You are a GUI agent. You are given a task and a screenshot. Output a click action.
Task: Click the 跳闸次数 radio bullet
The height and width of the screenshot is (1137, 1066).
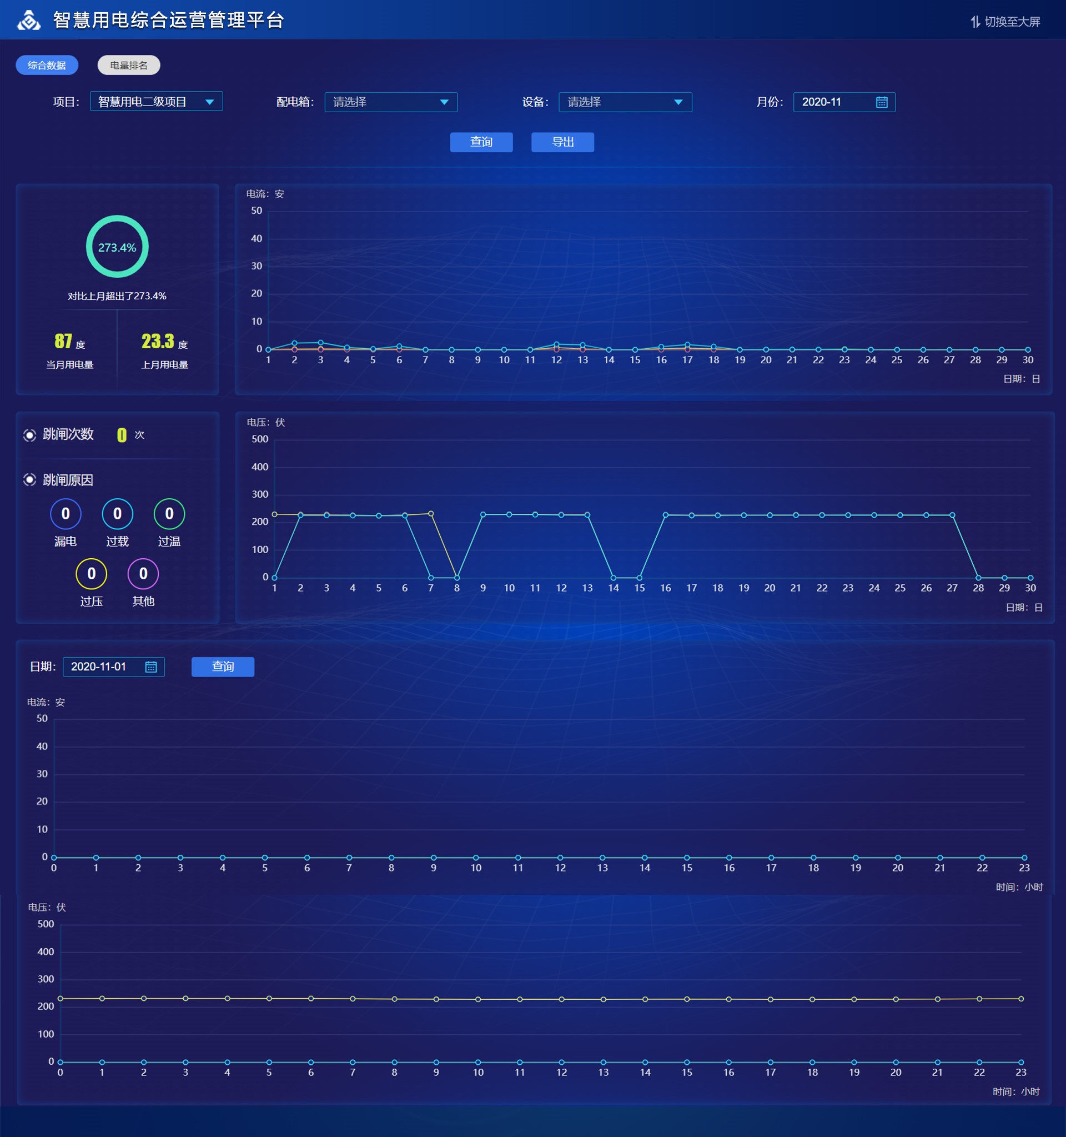click(30, 435)
